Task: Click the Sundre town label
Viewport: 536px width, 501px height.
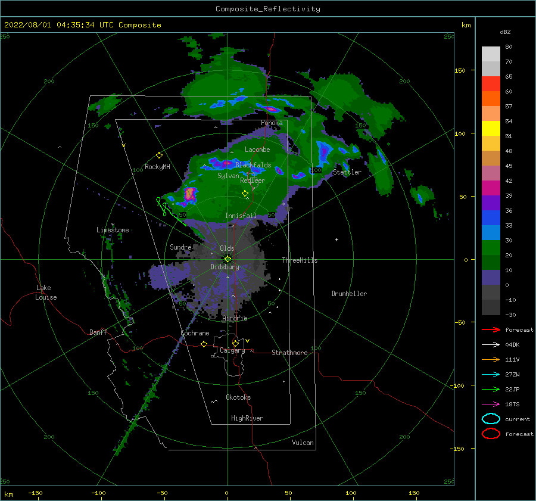Action: pyautogui.click(x=180, y=247)
